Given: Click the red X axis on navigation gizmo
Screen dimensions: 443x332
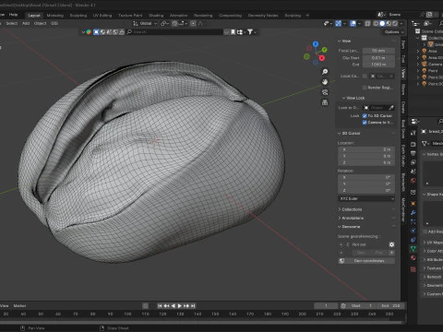Looking at the screenshot, I should [x=322, y=58].
